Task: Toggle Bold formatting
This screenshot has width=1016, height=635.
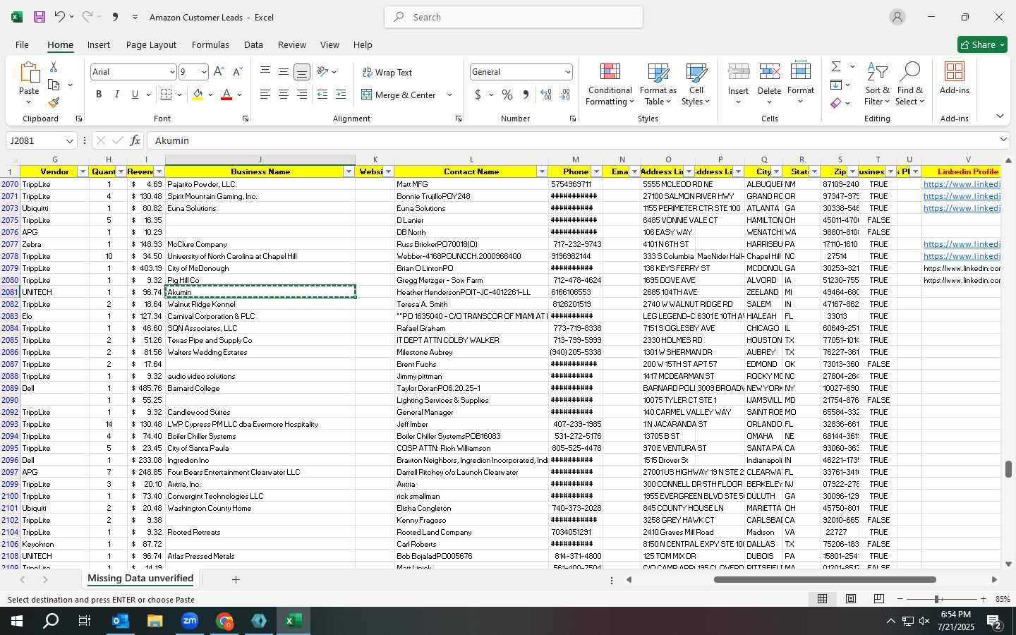Action: [x=99, y=95]
